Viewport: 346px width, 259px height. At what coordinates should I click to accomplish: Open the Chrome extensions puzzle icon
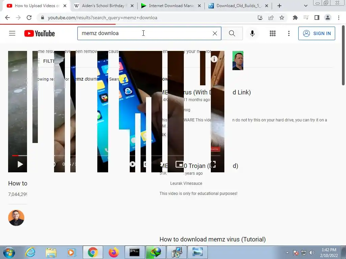pos(295,18)
